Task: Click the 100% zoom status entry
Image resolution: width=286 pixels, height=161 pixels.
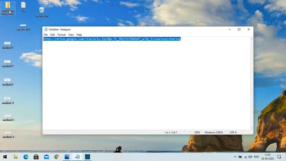Action: (x=197, y=132)
